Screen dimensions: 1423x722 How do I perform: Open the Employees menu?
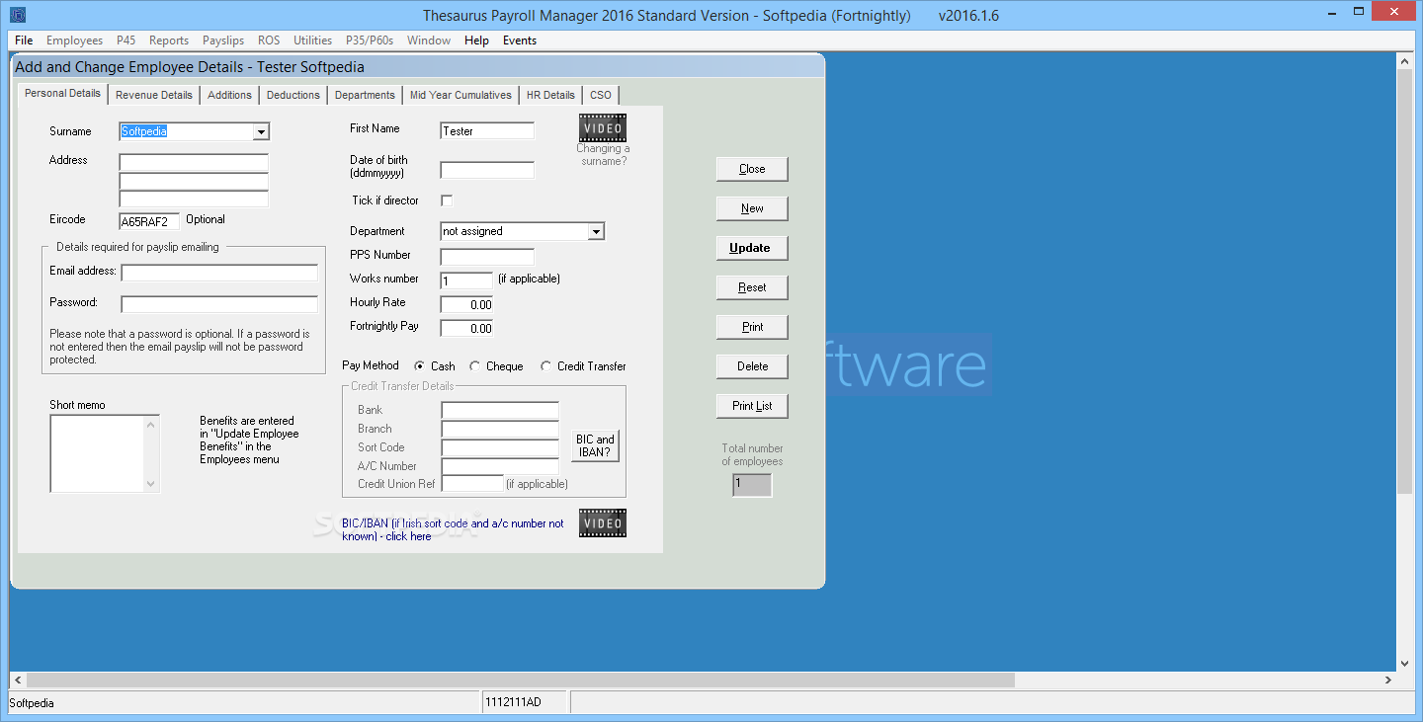pos(74,40)
